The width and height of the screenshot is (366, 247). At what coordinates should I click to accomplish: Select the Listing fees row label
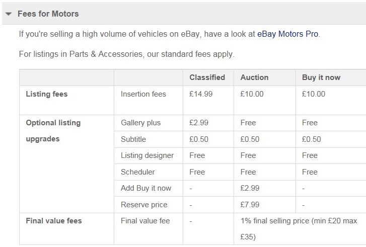pyautogui.click(x=46, y=94)
